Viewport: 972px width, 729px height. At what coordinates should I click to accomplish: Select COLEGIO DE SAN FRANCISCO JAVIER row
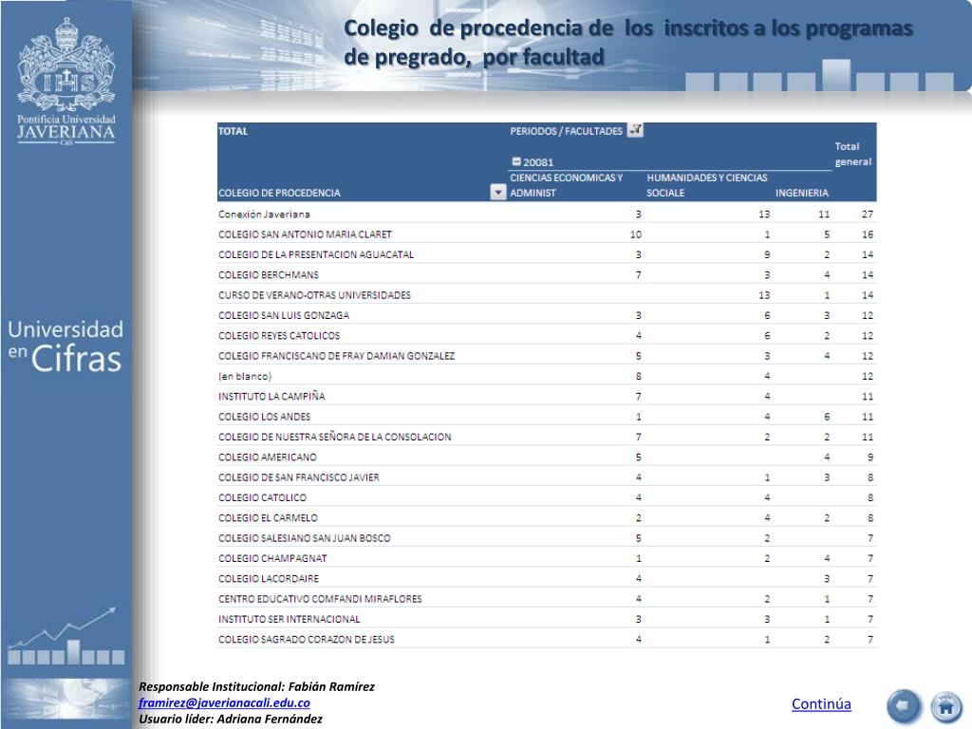[547, 477]
